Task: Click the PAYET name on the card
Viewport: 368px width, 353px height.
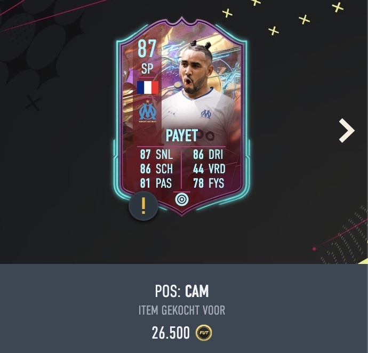Action: 182,135
